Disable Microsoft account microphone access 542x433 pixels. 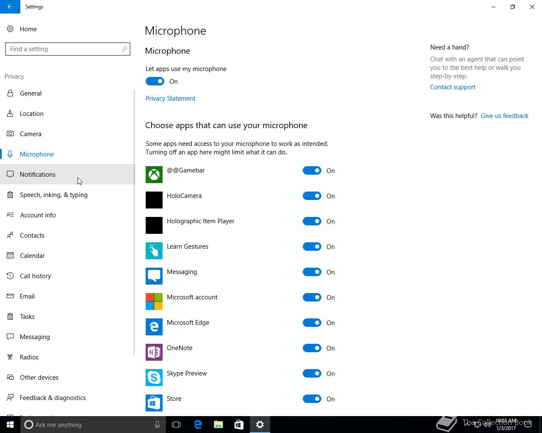(312, 297)
